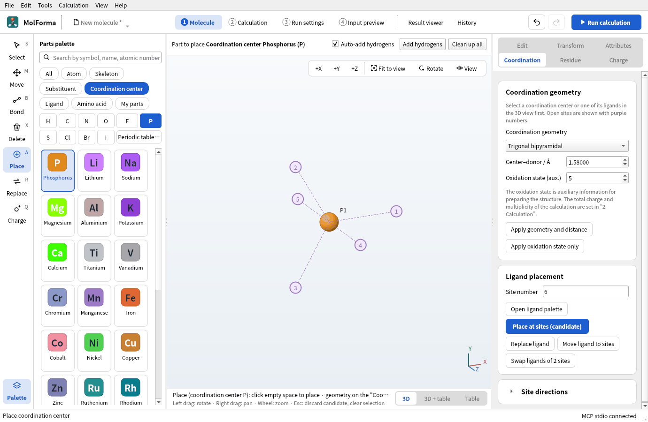Choose the Bond tool icon

tap(17, 100)
